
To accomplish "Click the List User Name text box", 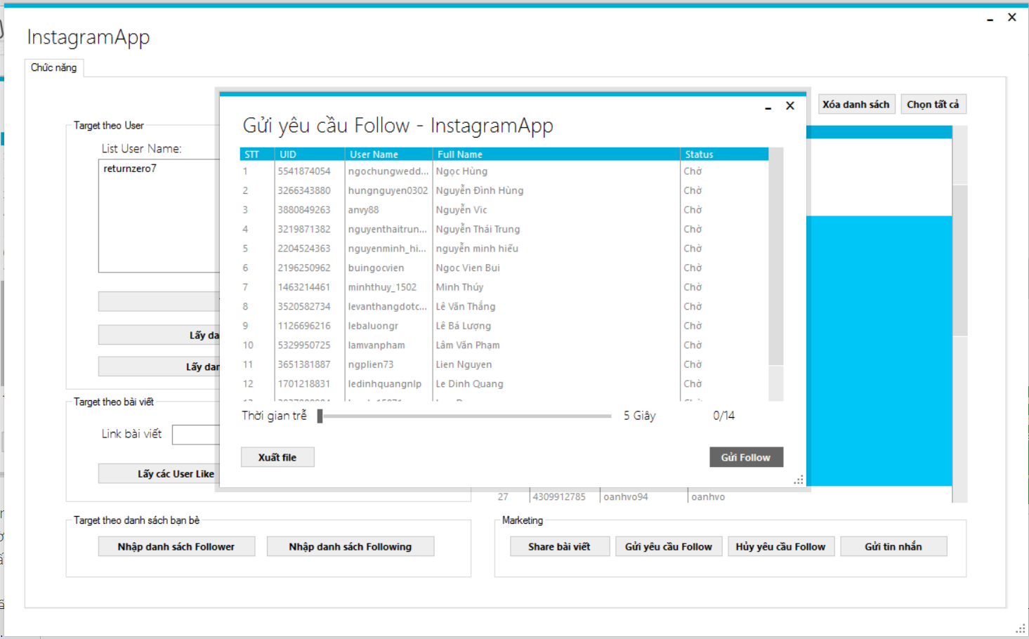I will [x=160, y=216].
